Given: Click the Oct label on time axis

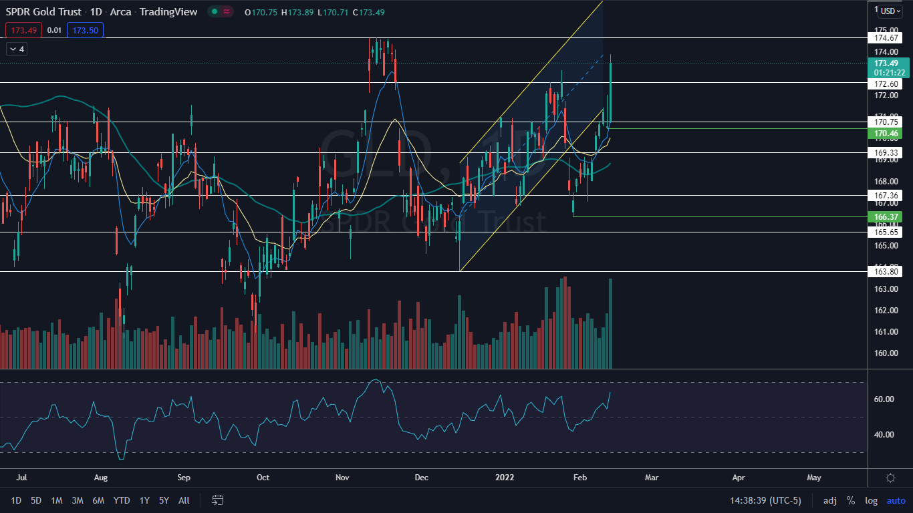Looking at the screenshot, I should pyautogui.click(x=263, y=478).
